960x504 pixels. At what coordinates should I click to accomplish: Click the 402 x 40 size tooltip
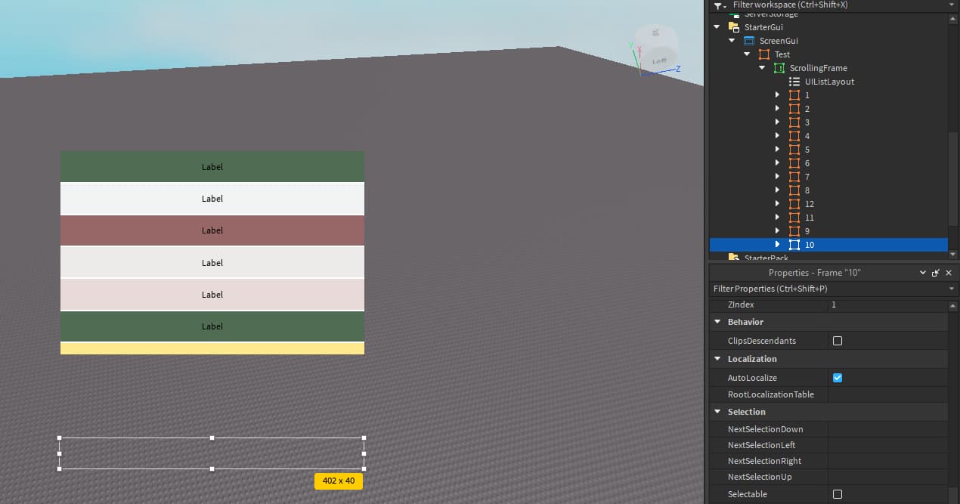(x=339, y=481)
